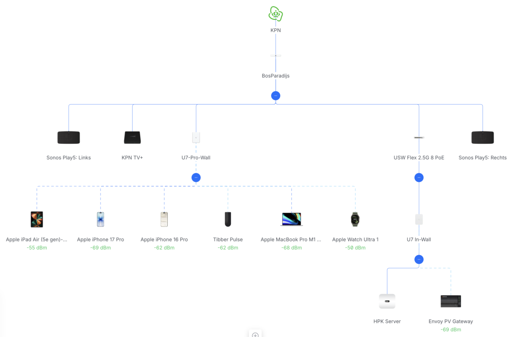Click the KPN TV+ device icon
Image resolution: width=511 pixels, height=337 pixels.
132,137
